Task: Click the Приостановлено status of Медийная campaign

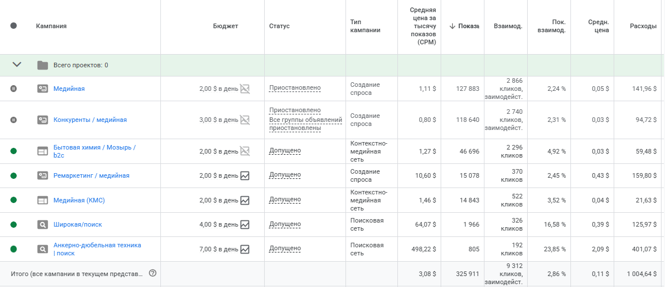Action: click(x=295, y=89)
